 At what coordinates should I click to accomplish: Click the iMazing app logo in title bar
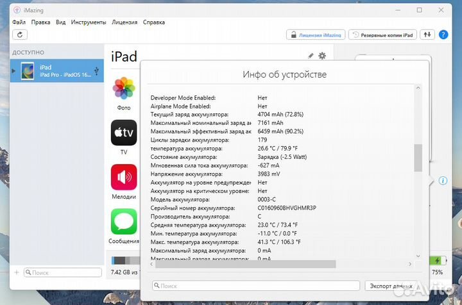(17, 10)
